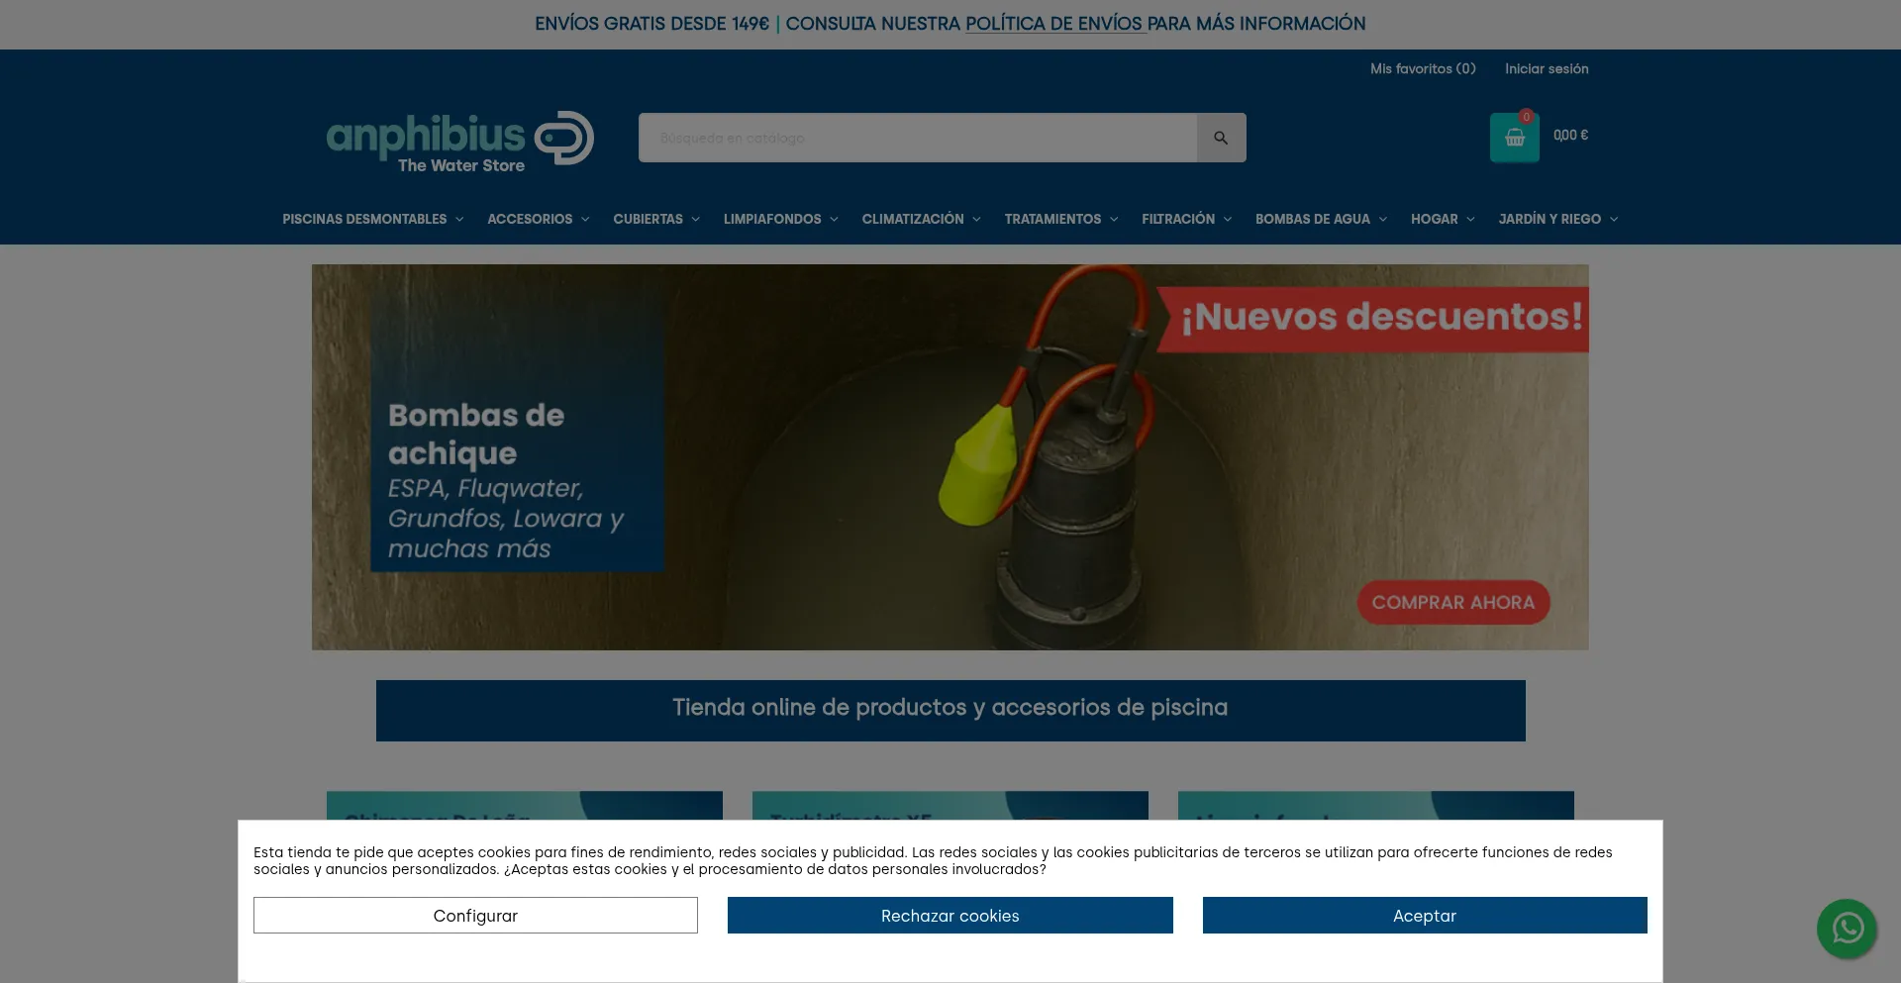Go to Anphibius The Water Store logo

tap(460, 142)
